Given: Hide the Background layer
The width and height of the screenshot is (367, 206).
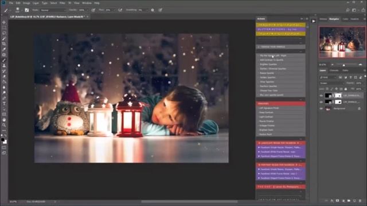Looking at the screenshot, I should tap(321, 109).
